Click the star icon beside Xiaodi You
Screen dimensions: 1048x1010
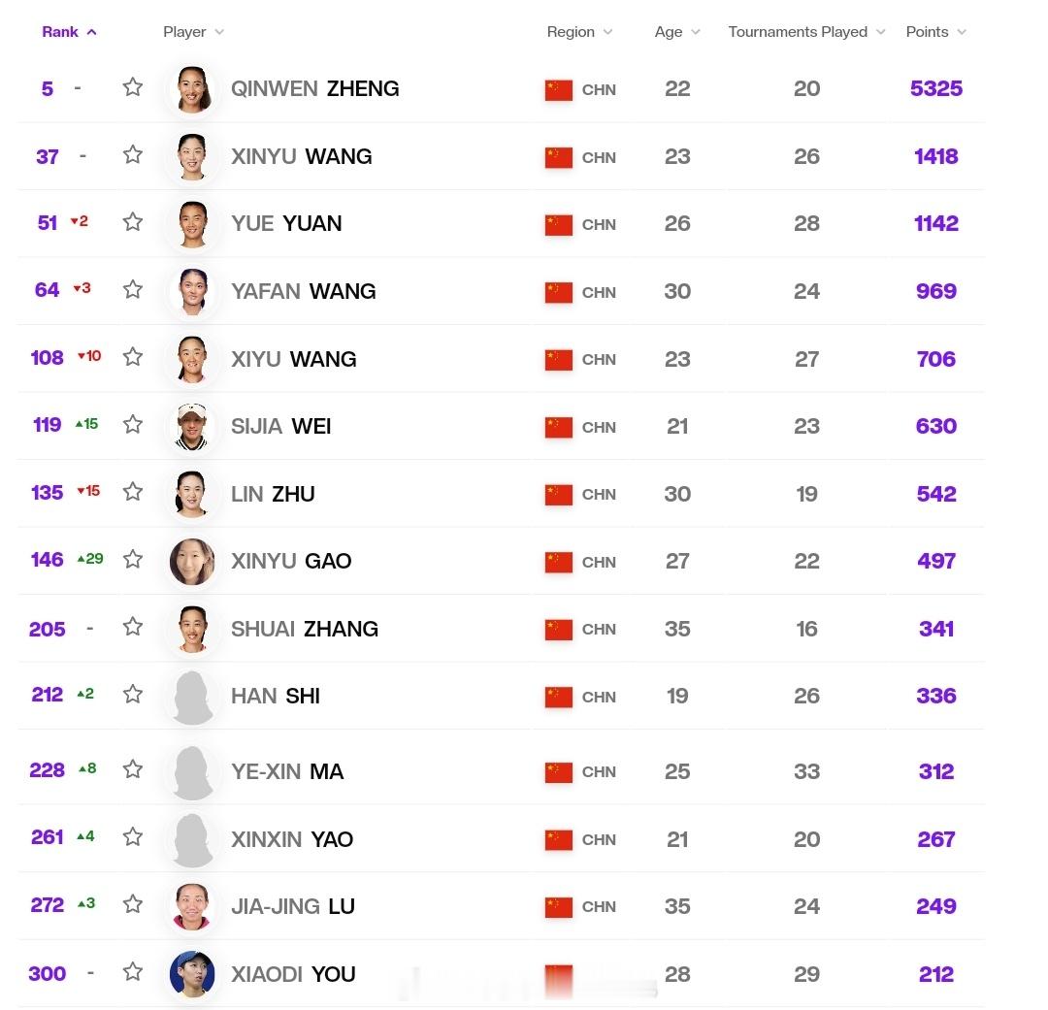132,971
